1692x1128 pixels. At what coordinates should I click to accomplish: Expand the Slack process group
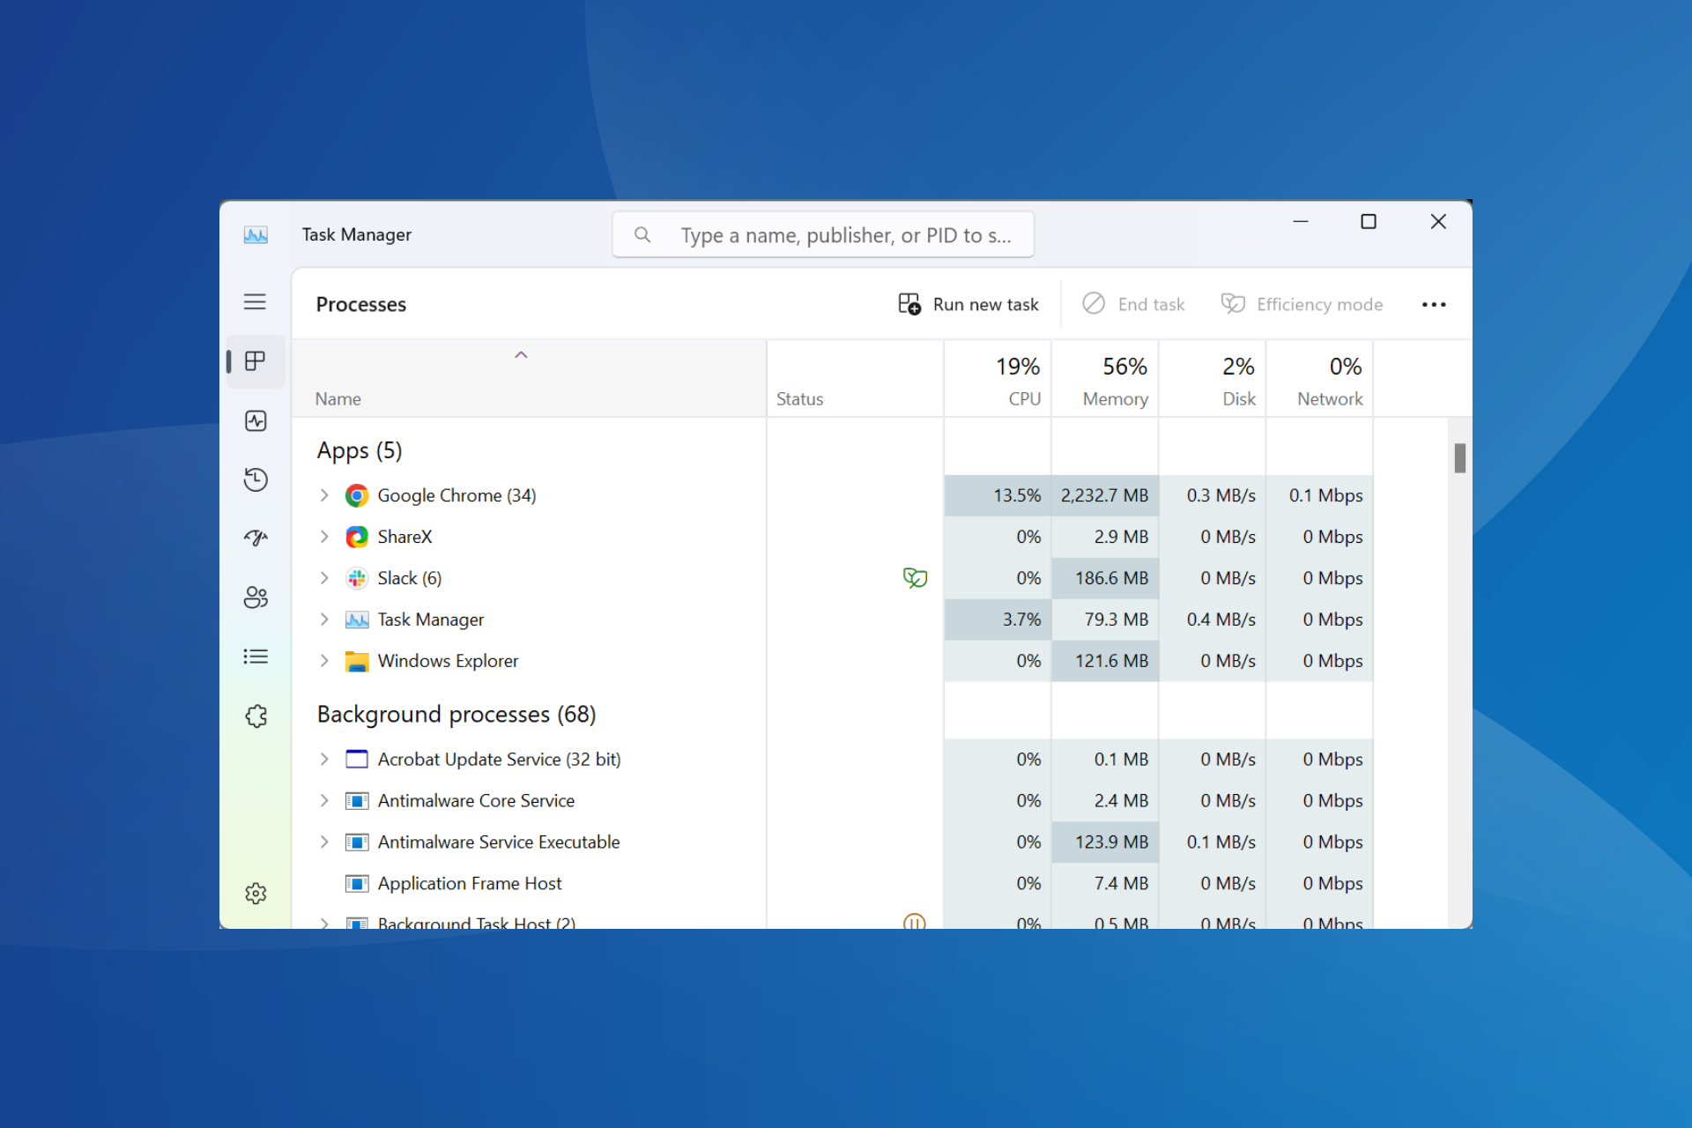(324, 578)
